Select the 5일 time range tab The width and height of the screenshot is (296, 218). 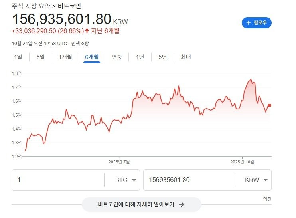click(x=41, y=57)
